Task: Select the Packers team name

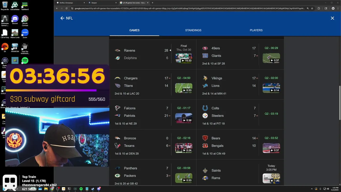Action: tap(130, 176)
